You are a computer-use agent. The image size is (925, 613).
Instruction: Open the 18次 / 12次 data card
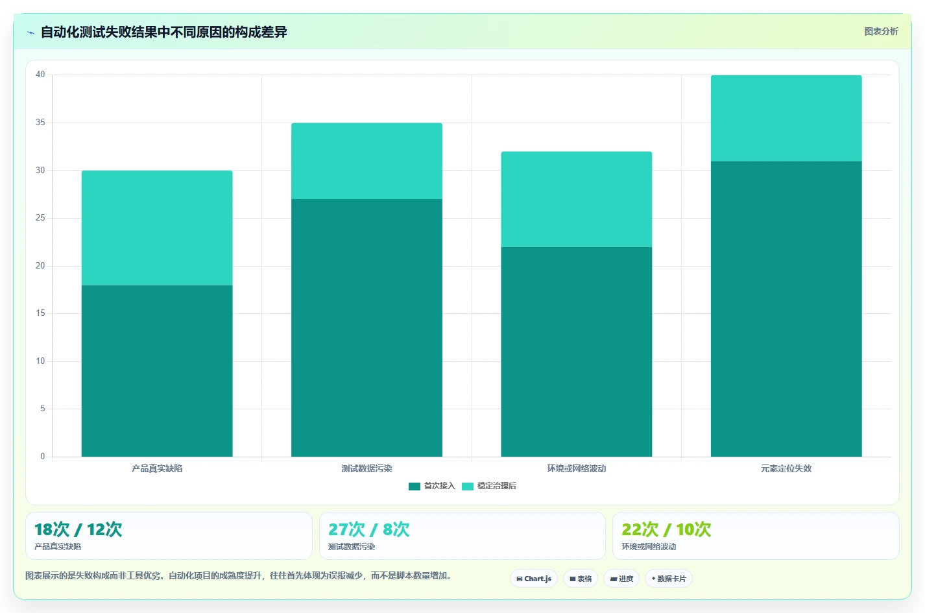(169, 536)
